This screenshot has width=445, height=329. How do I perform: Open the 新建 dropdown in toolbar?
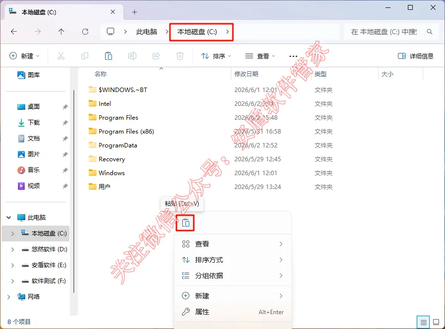pyautogui.click(x=24, y=56)
